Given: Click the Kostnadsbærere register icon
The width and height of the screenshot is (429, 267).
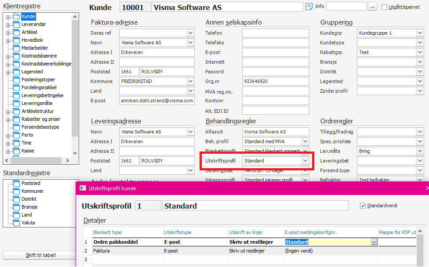Looking at the screenshot, I should (16, 56).
